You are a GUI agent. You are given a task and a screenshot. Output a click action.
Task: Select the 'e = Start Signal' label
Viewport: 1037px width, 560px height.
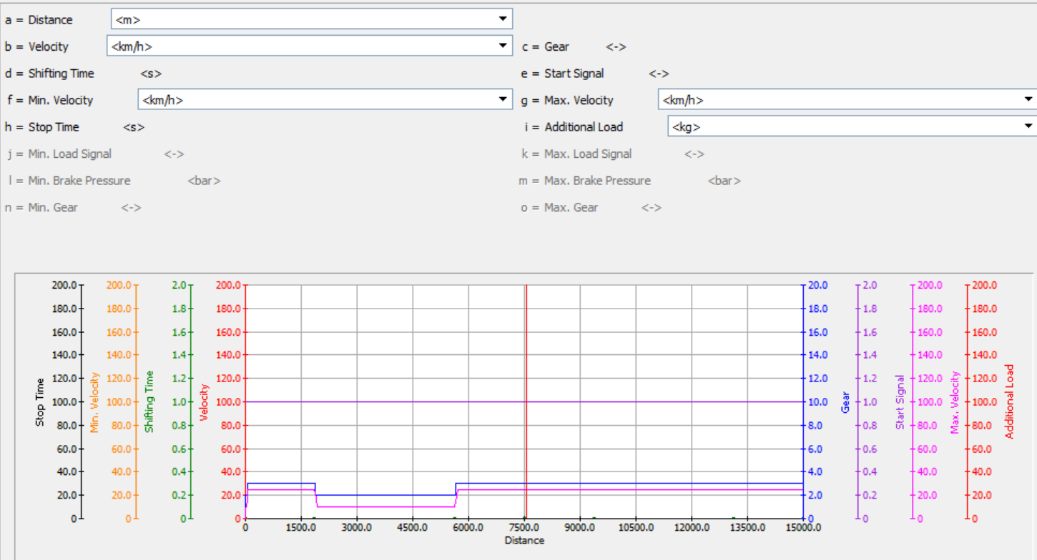coord(563,74)
